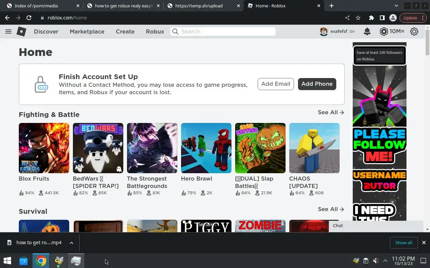Image resolution: width=430 pixels, height=268 pixels.
Task: Toggle the browser side panel
Action: pos(382,18)
